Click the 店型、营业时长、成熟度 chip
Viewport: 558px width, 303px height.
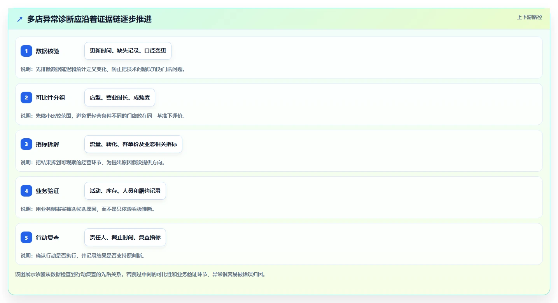[x=120, y=98]
